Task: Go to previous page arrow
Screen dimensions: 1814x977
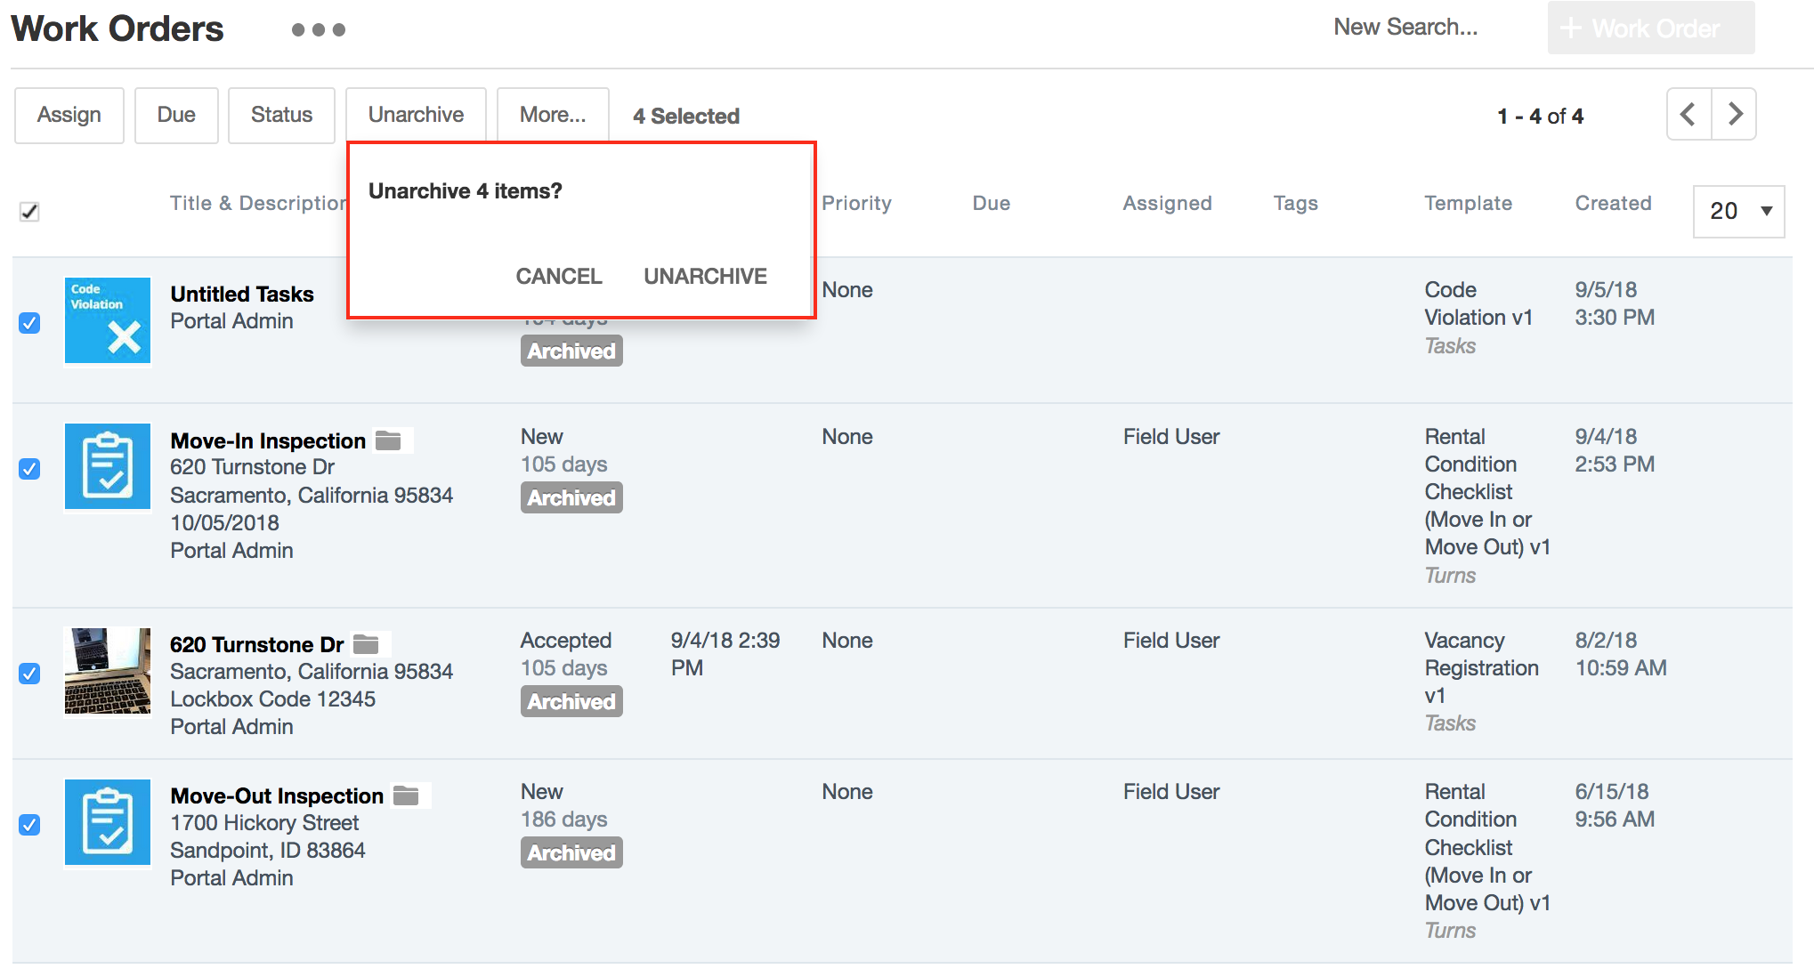Action: coord(1688,114)
